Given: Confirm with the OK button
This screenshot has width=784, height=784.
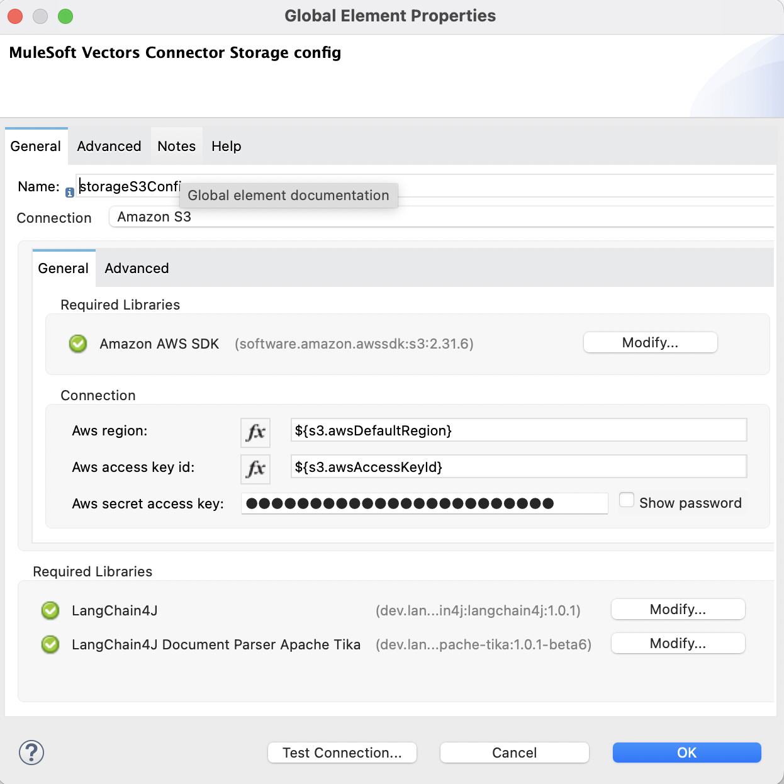Looking at the screenshot, I should click(687, 753).
